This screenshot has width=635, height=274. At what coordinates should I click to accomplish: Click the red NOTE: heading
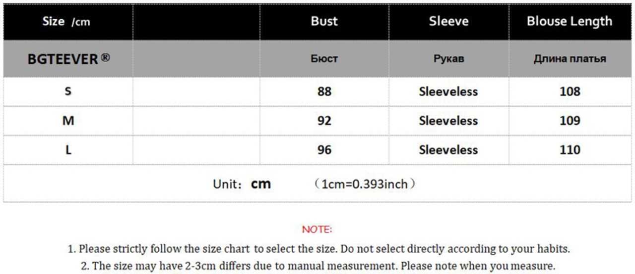317,229
